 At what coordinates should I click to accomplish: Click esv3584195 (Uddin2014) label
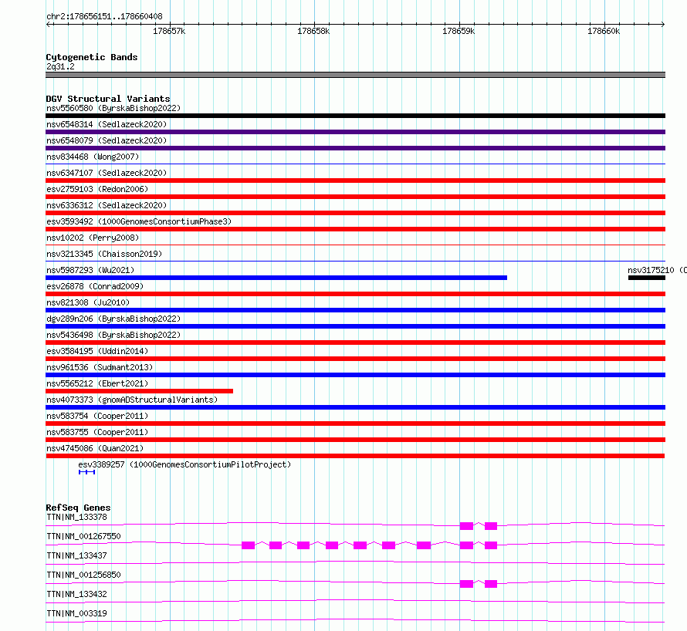[97, 351]
